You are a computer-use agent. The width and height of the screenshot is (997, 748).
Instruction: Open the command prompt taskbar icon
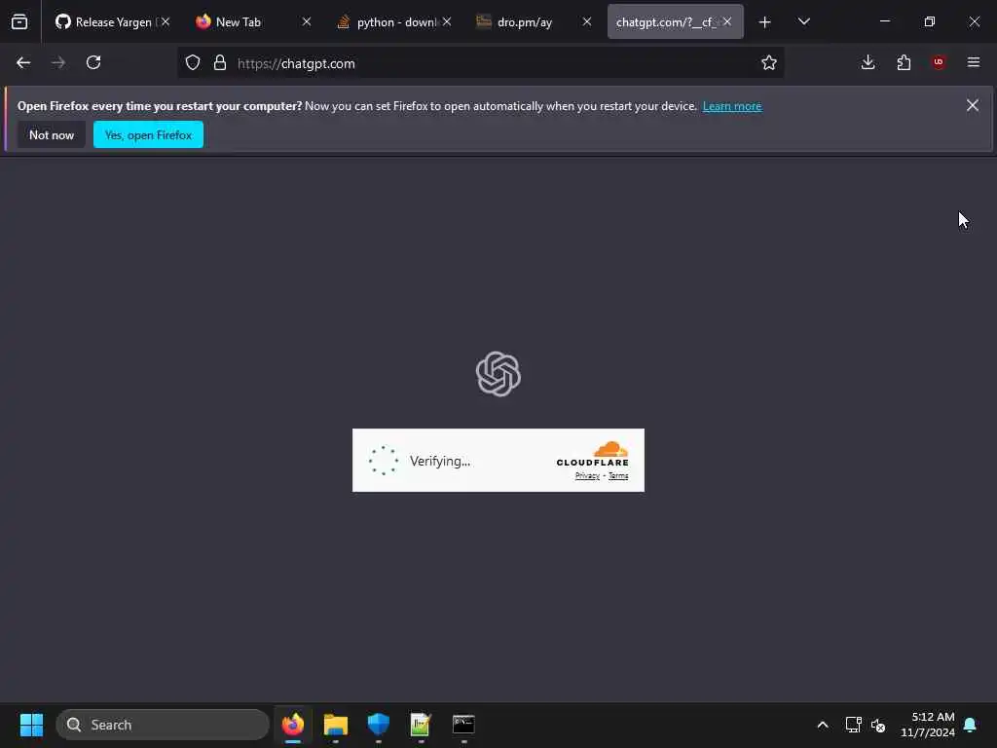coord(463,725)
